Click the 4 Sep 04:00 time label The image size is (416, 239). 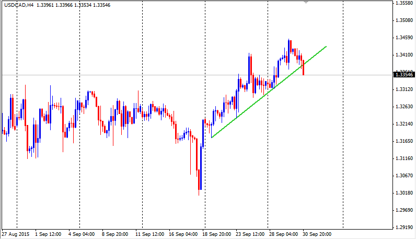click(82, 234)
